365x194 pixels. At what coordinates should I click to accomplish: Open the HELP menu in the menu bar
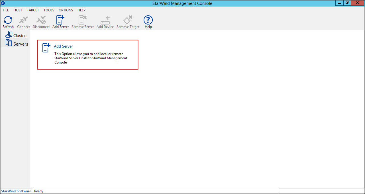click(x=81, y=10)
